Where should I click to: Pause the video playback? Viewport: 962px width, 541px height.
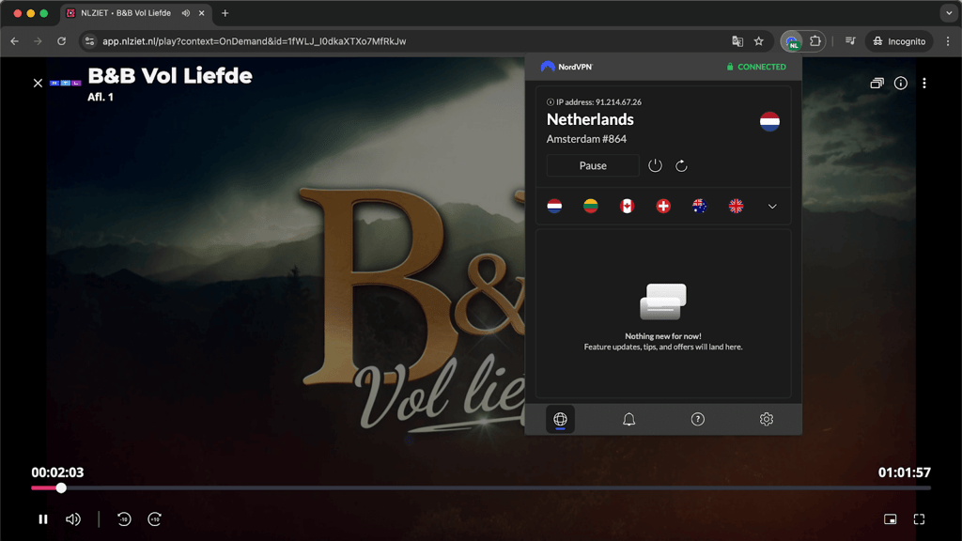coord(43,519)
